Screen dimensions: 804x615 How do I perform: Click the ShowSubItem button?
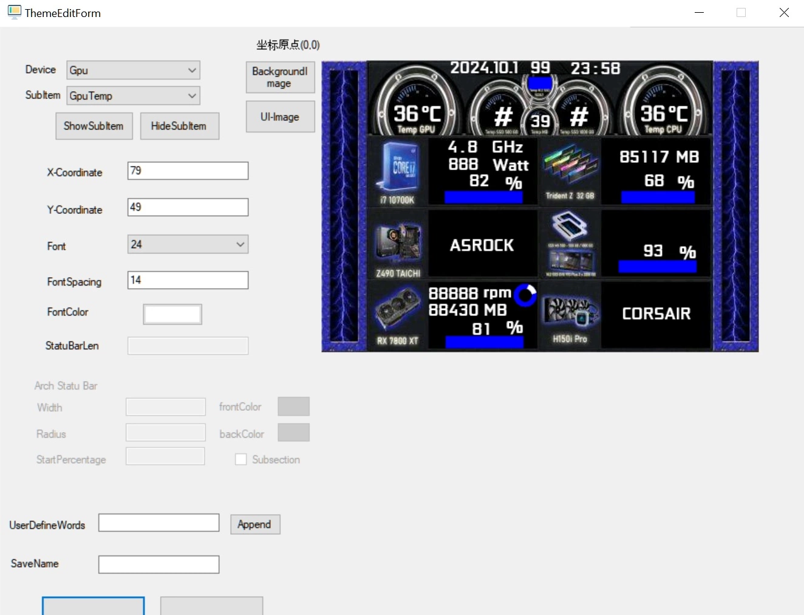click(x=94, y=126)
